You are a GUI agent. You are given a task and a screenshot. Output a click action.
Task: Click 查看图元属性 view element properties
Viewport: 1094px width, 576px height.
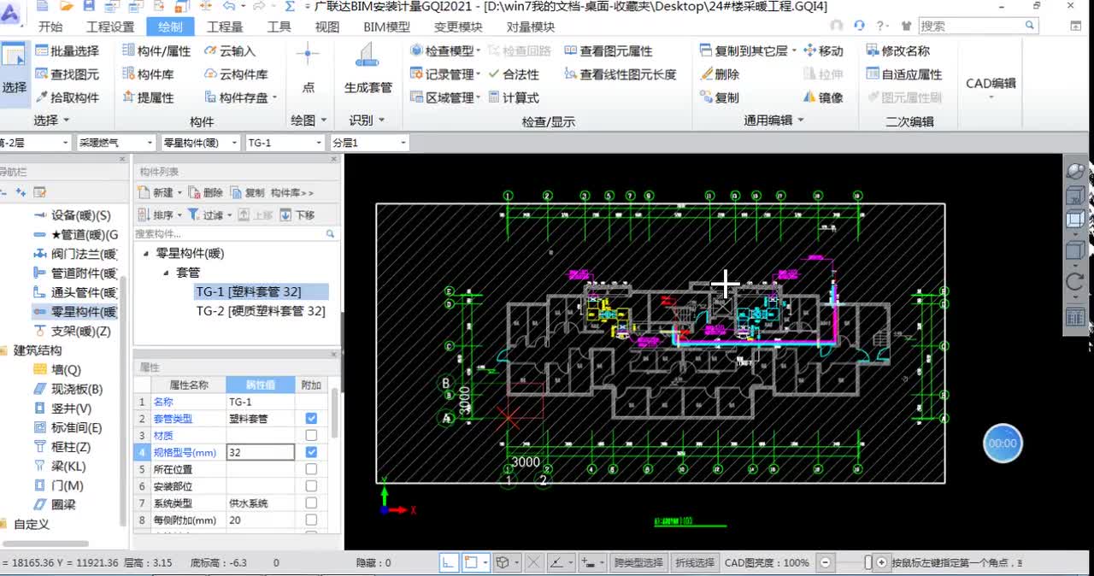coord(609,51)
